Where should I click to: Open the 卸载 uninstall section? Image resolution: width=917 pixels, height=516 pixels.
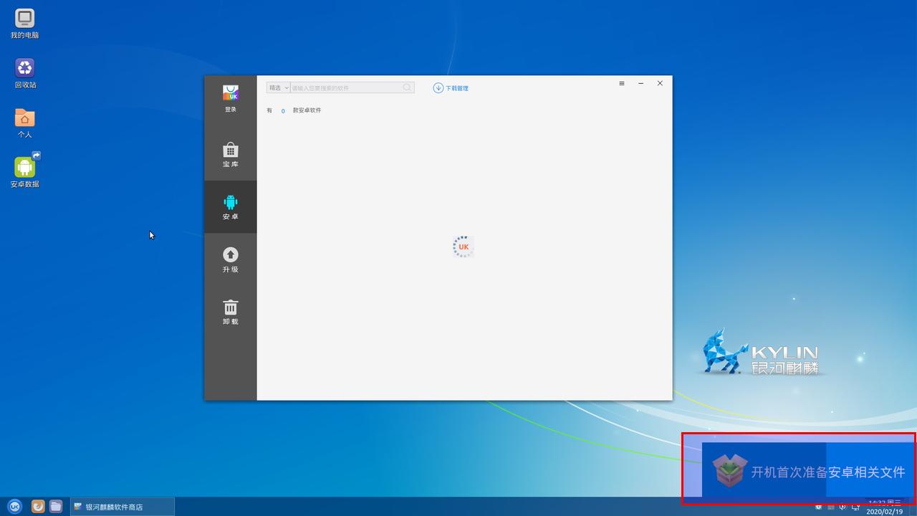coord(230,312)
